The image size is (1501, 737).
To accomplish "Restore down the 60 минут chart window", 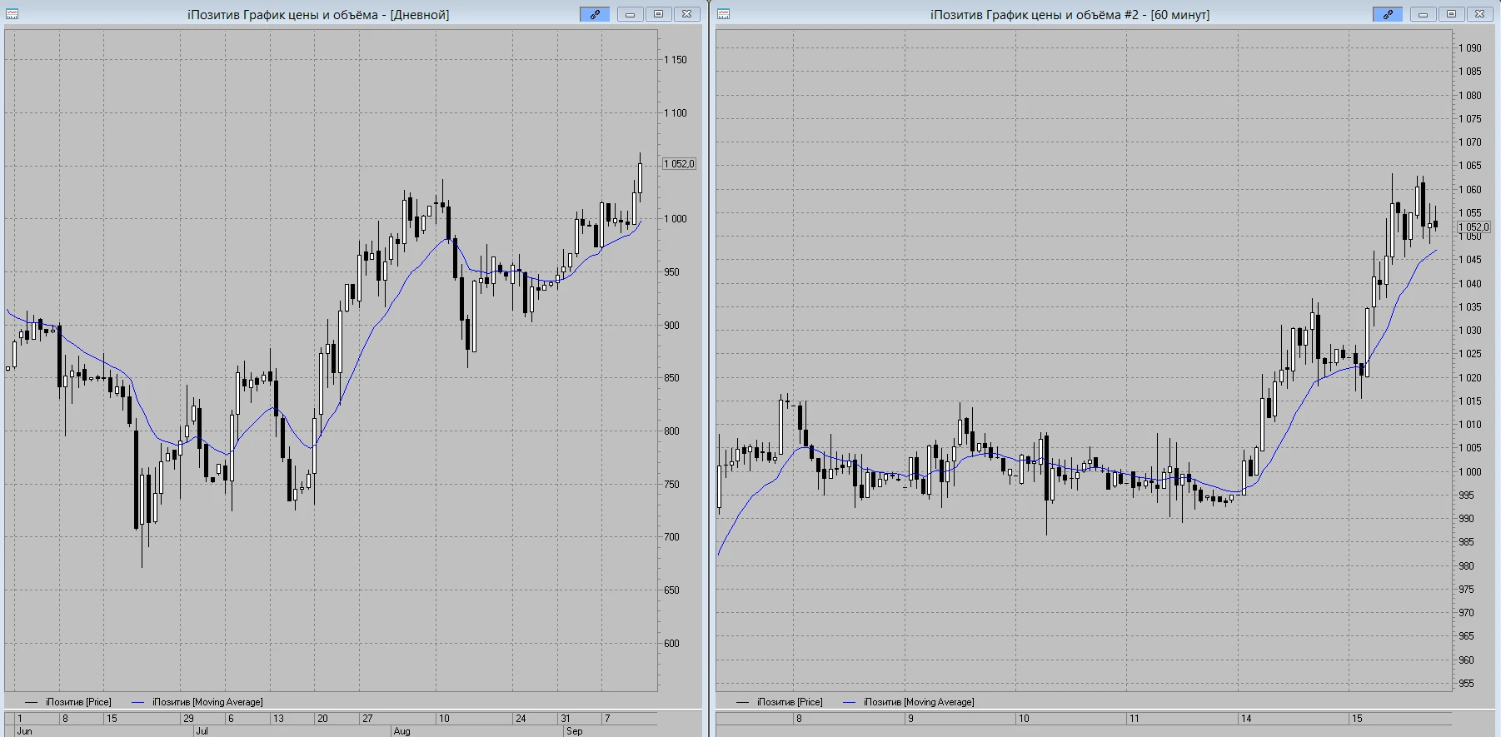I will click(x=1451, y=14).
